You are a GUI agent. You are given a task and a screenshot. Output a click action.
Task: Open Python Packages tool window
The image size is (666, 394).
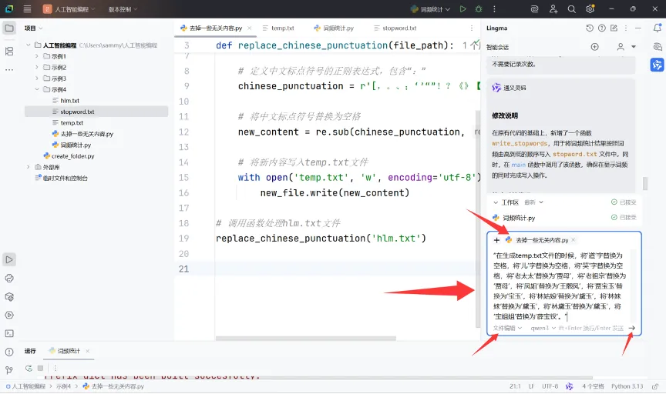coord(9,297)
